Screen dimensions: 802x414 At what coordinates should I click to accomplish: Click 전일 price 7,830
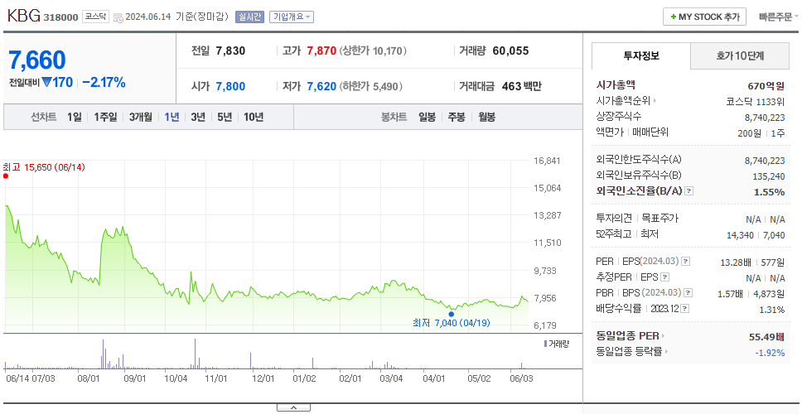point(230,51)
